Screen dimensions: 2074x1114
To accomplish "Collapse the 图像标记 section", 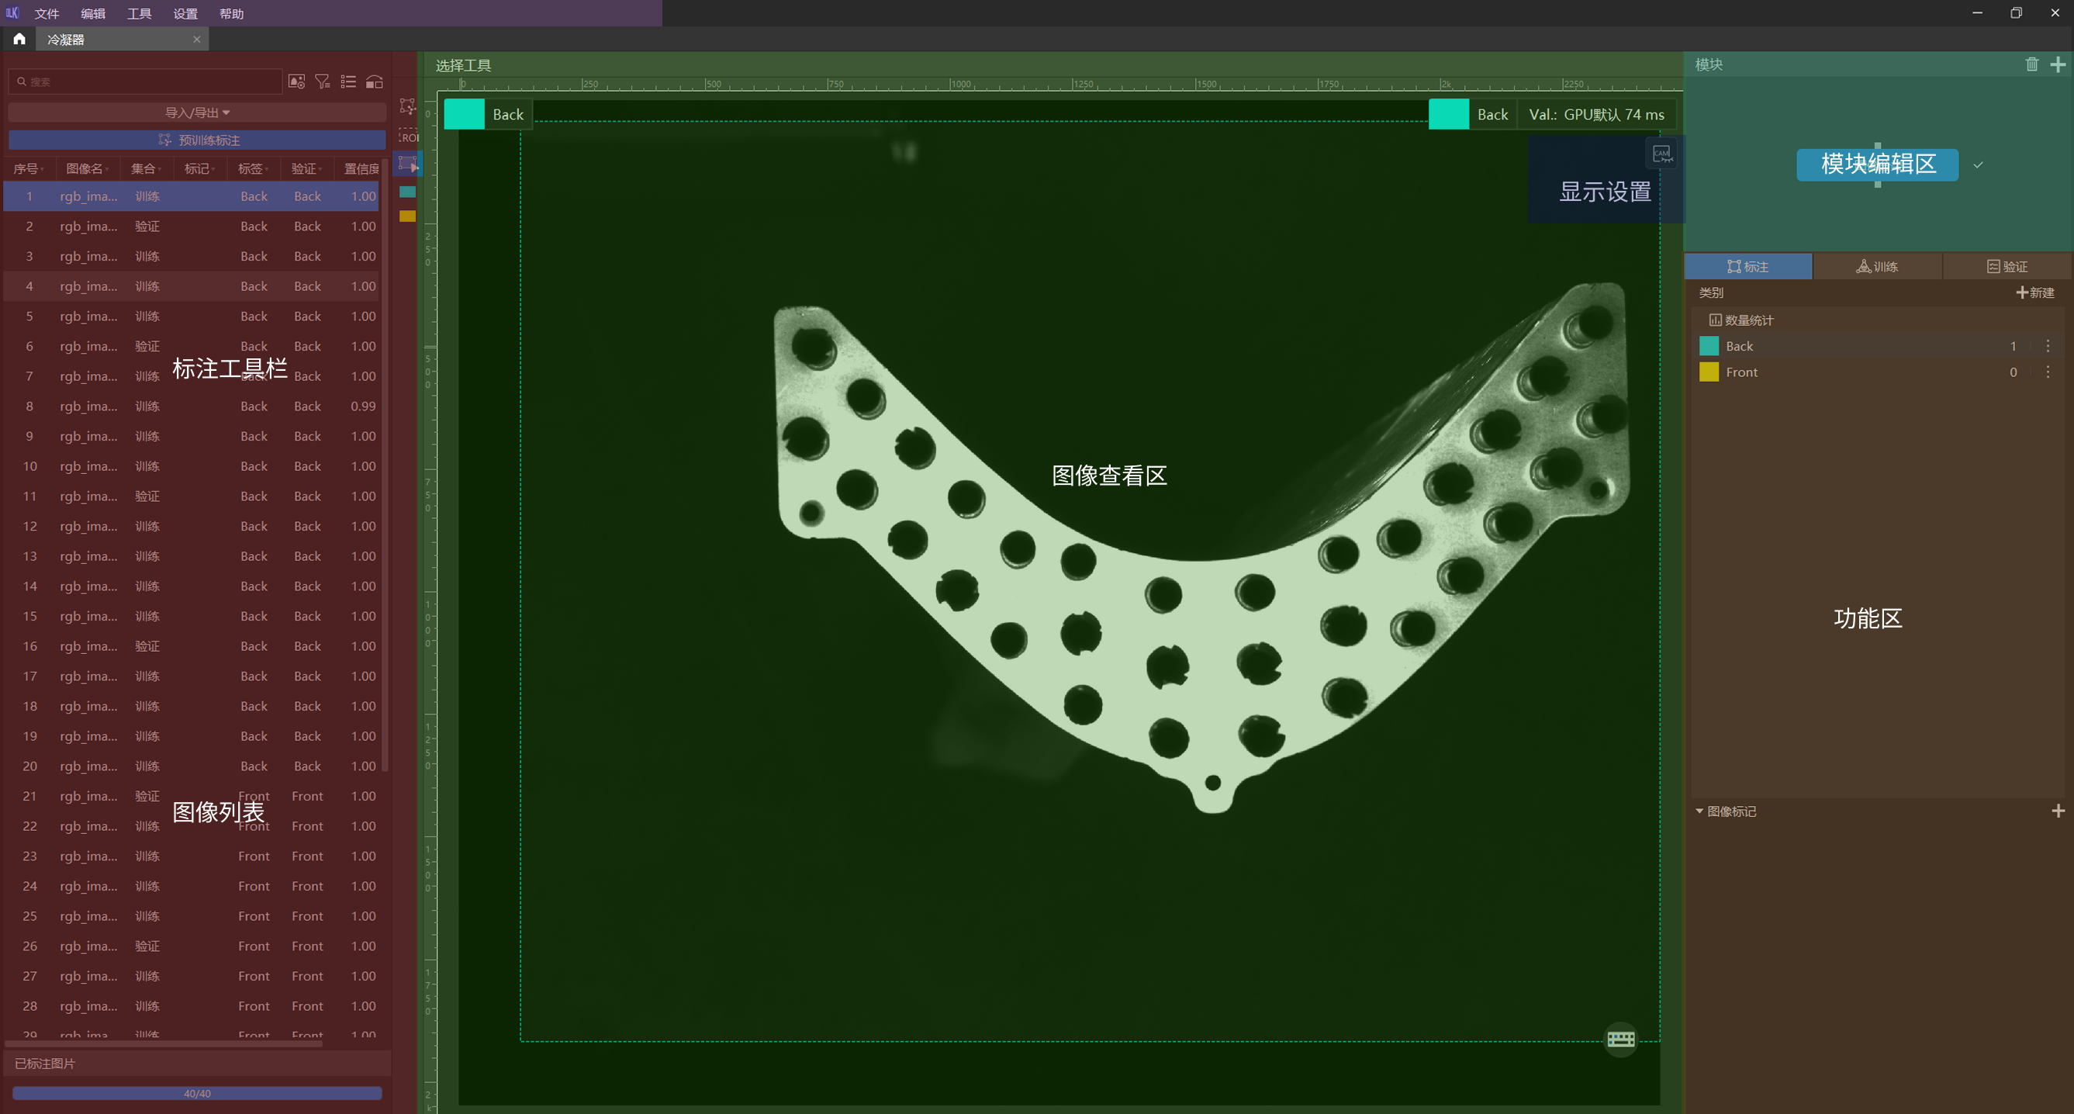I will 1699,811.
